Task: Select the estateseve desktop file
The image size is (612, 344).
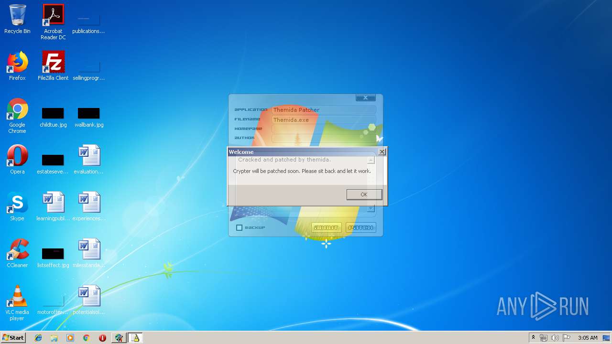Action: [x=53, y=164]
